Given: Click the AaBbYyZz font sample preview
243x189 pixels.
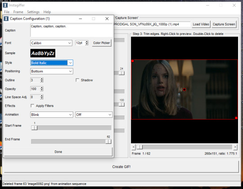Looking at the screenshot, I should point(43,53).
